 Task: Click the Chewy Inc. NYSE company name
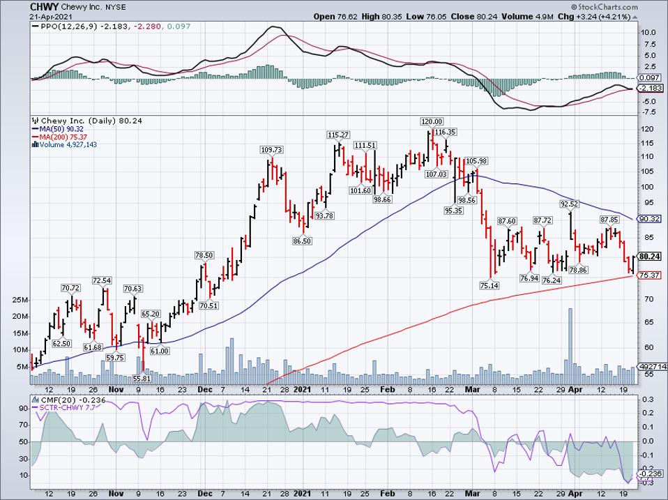pyautogui.click(x=93, y=8)
